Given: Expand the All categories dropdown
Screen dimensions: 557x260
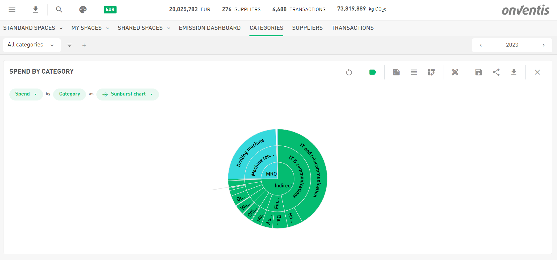Looking at the screenshot, I should point(32,45).
